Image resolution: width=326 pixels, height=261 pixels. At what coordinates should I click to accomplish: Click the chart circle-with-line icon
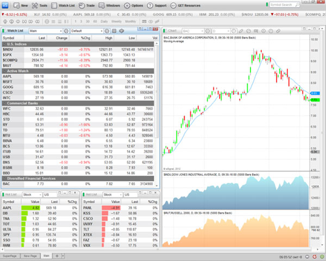point(248,31)
